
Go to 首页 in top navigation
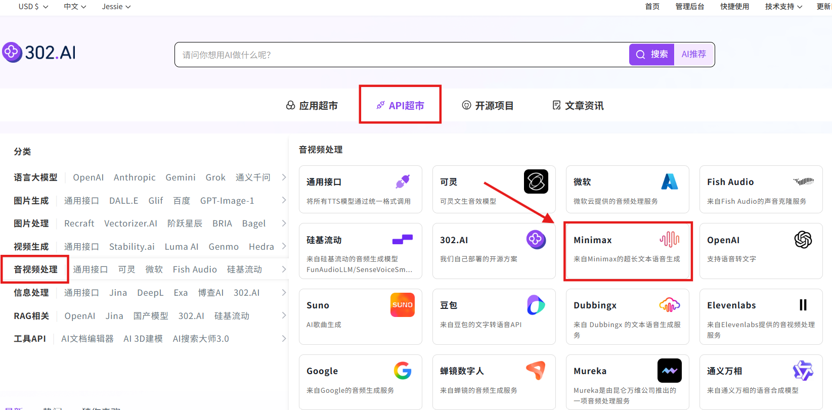pos(652,7)
